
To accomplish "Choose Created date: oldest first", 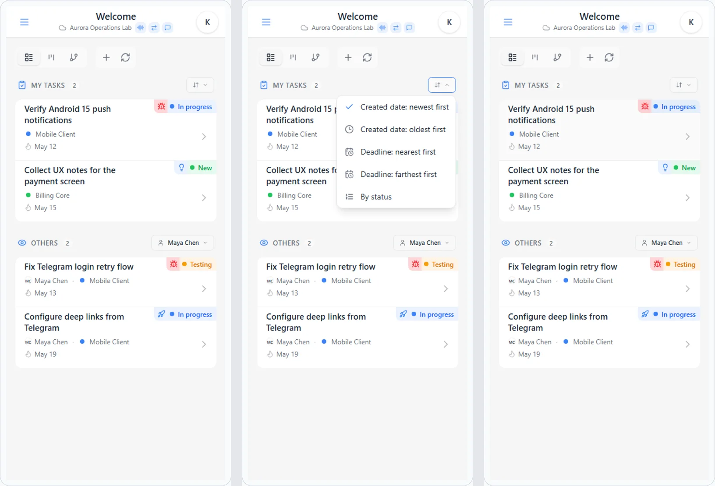I will coord(396,130).
